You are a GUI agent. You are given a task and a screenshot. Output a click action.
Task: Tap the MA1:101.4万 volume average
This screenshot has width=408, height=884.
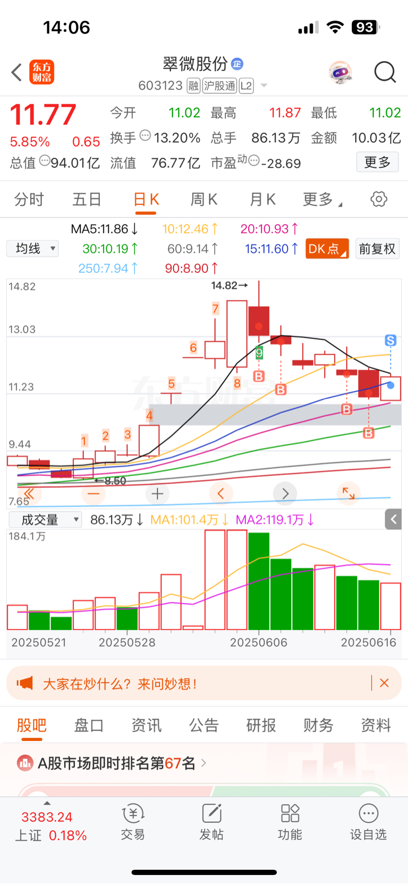[x=190, y=520]
